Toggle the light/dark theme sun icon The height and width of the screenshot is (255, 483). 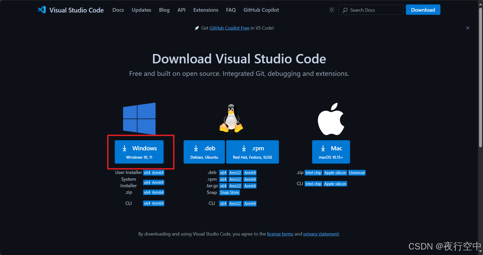click(332, 10)
